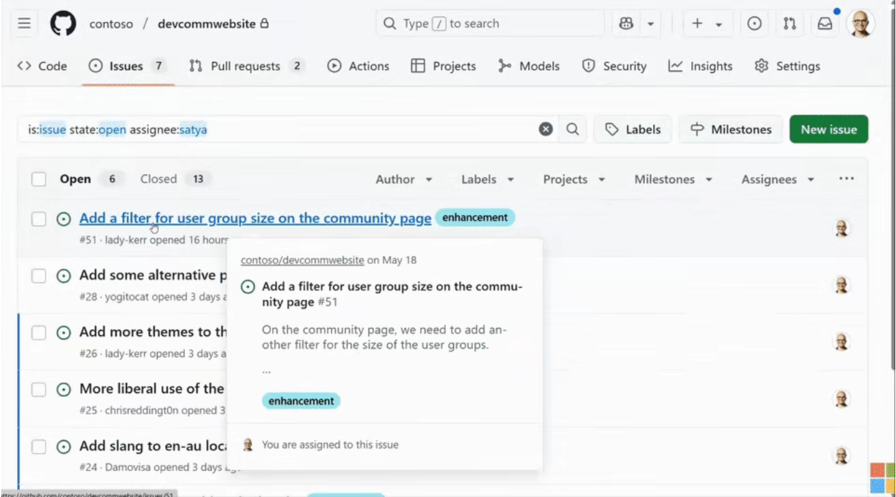Click the devcommwebsite repository link

206,24
